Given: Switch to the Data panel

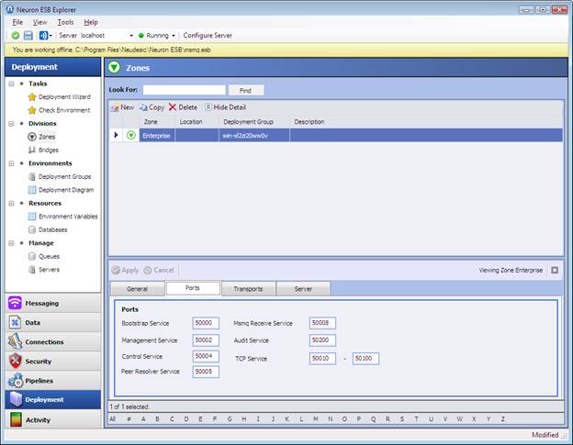Looking at the screenshot, I should (x=53, y=322).
